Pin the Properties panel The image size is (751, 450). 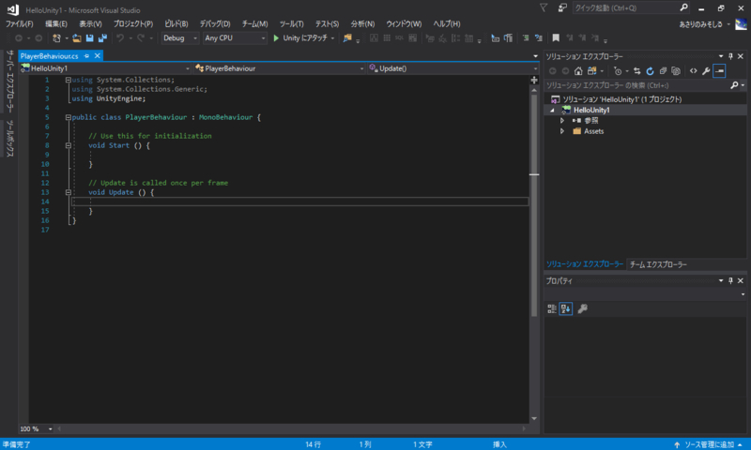pyautogui.click(x=730, y=280)
